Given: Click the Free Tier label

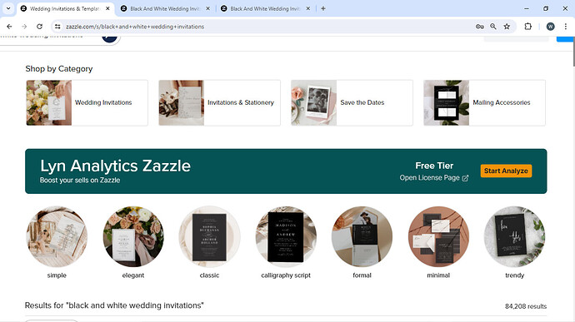Looking at the screenshot, I should point(434,166).
